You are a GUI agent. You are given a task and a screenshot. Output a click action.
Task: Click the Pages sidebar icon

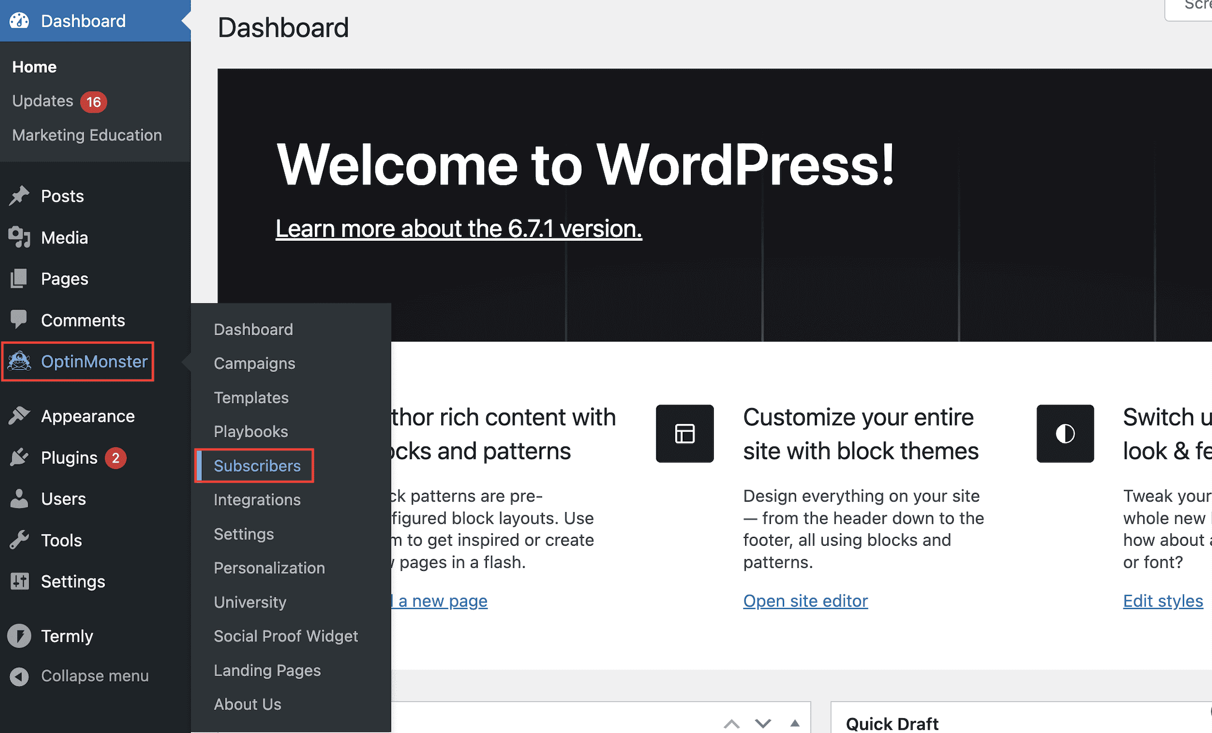coord(20,279)
